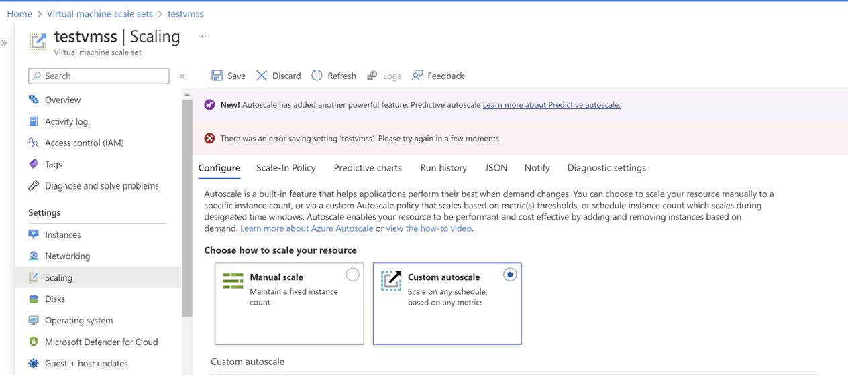Open the ellipsis more options menu

coord(202,37)
